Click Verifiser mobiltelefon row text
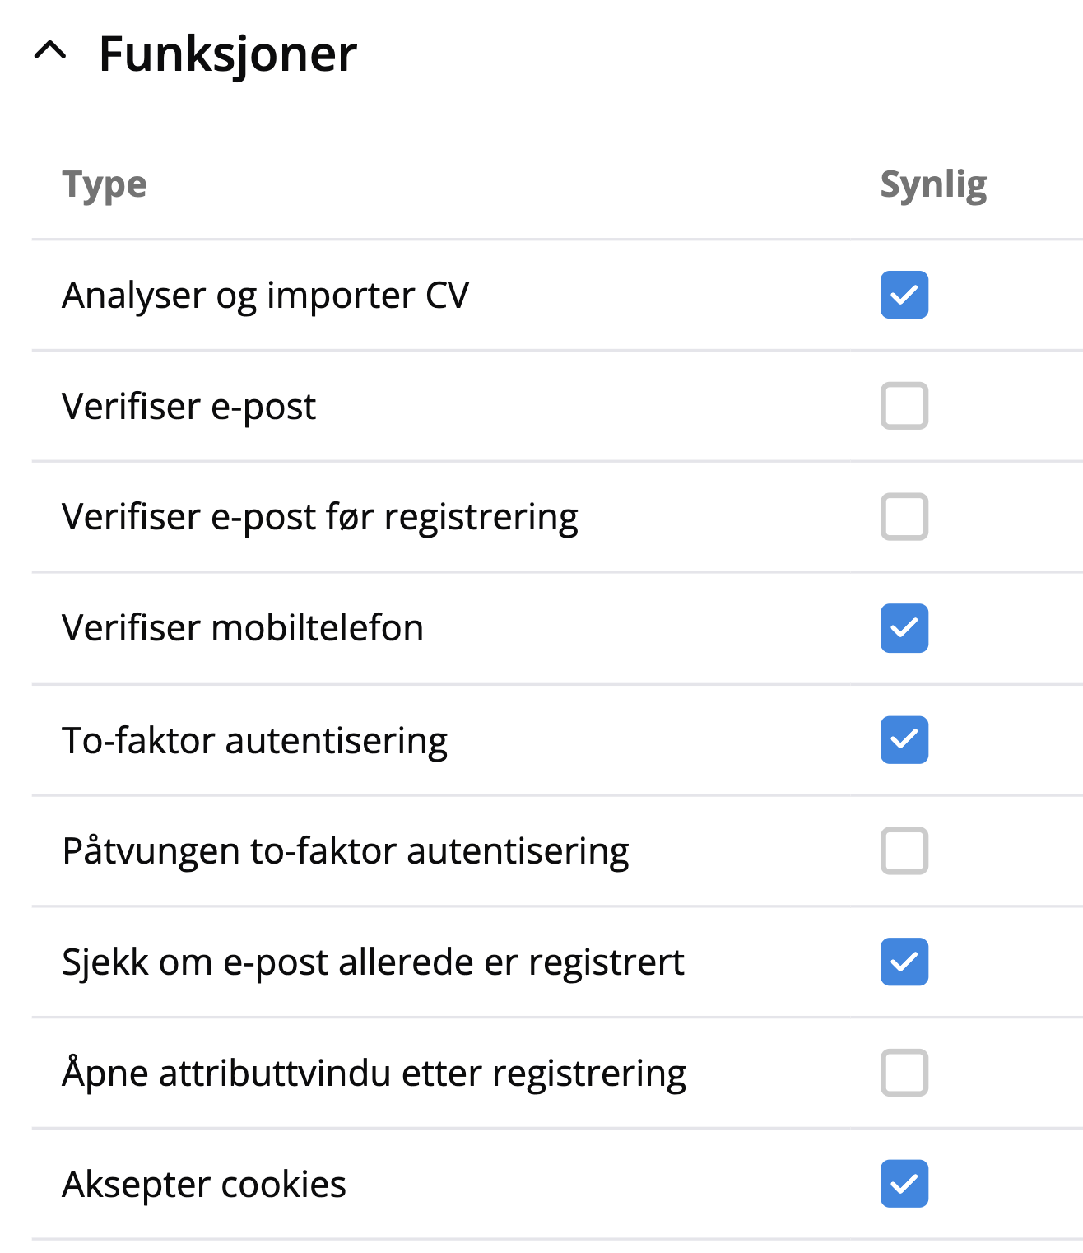Viewport: 1083px width, 1253px height. 242,628
